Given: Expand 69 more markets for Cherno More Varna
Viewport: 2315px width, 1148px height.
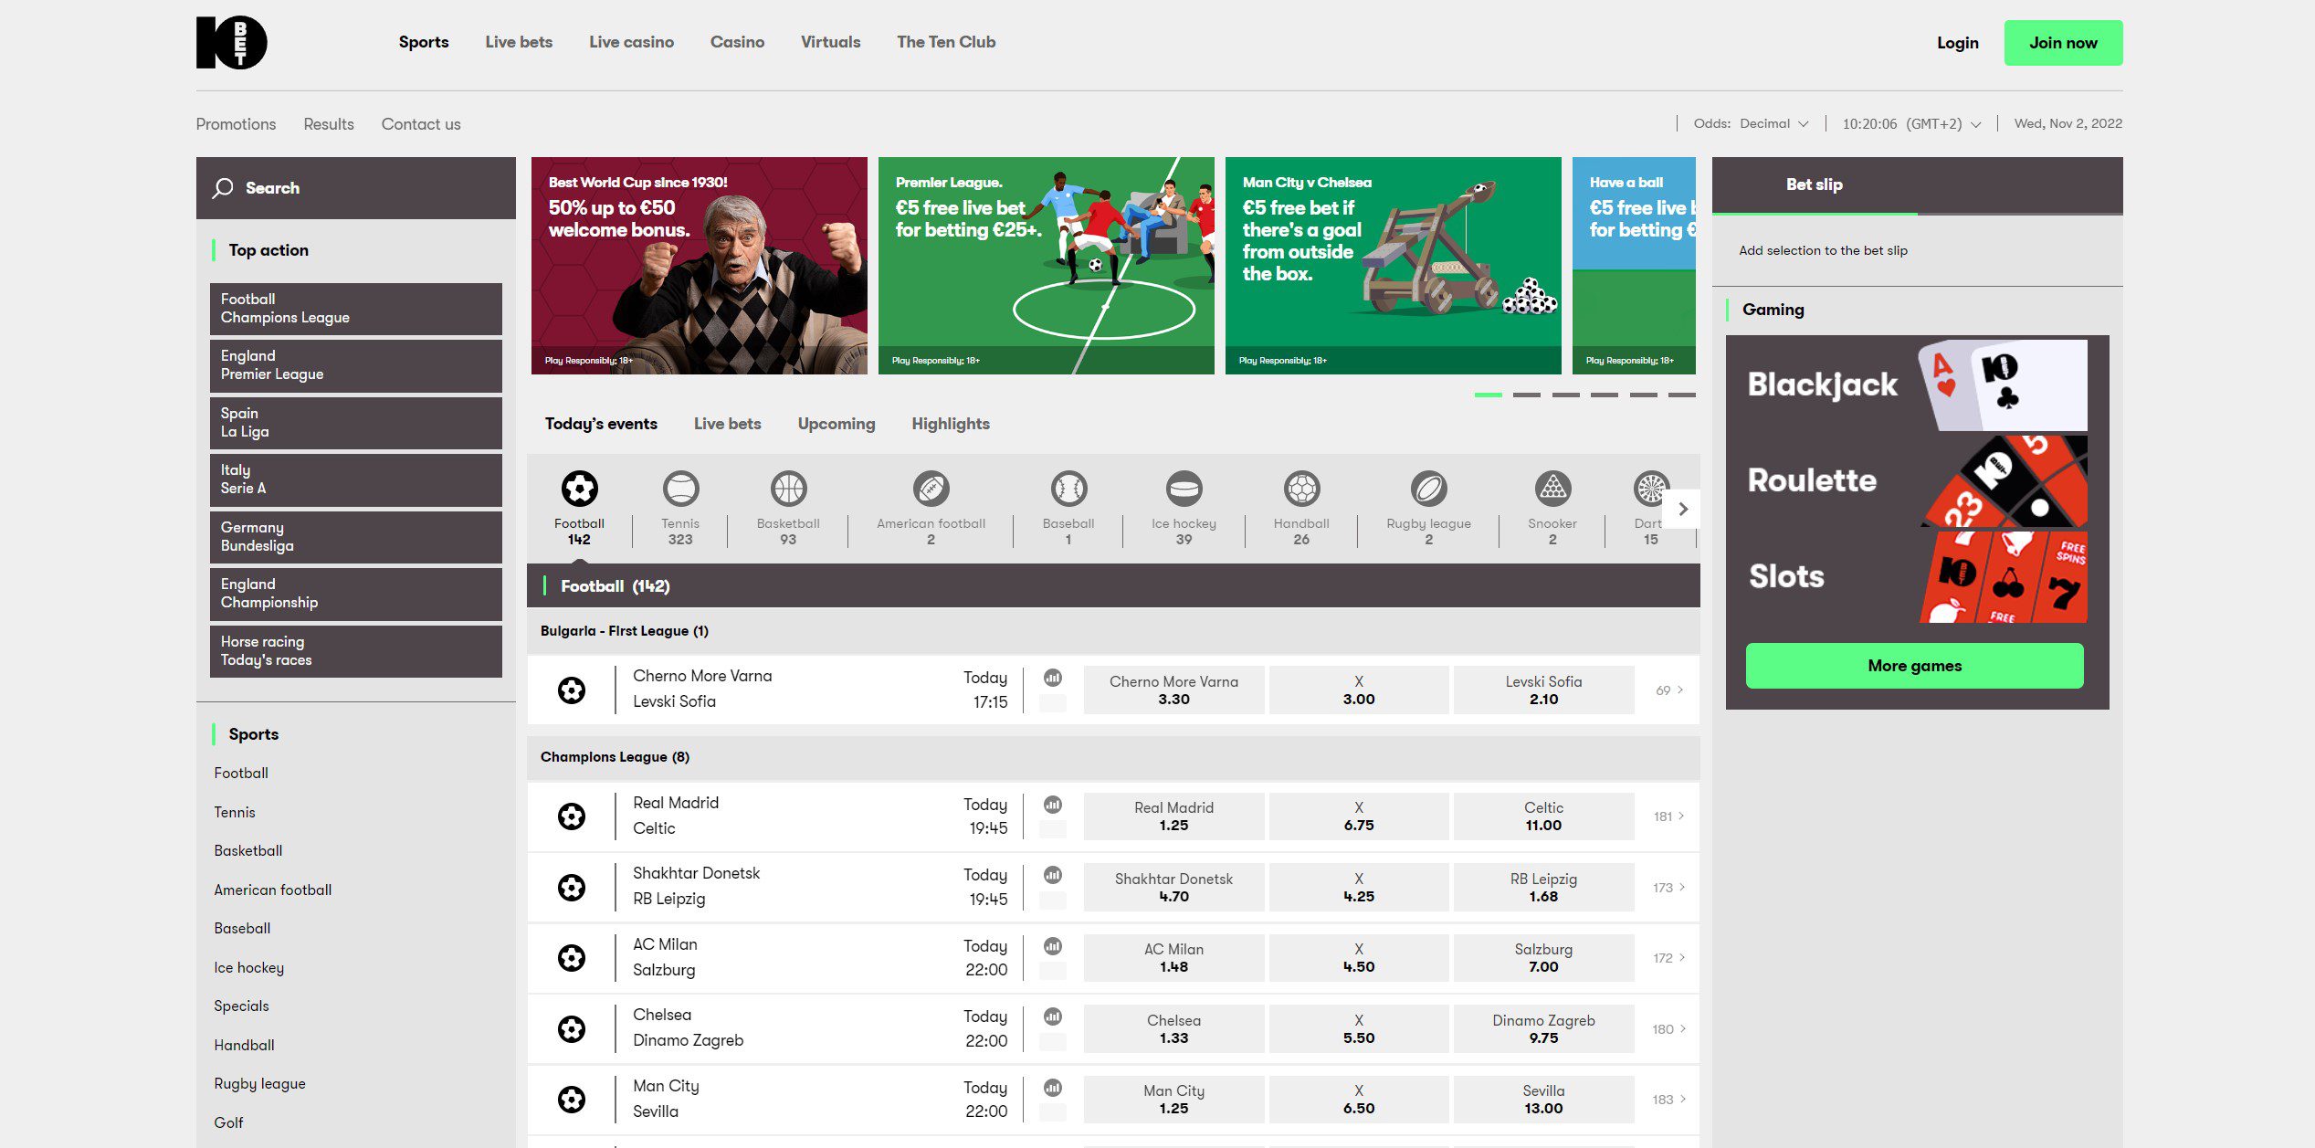Looking at the screenshot, I should point(1669,690).
